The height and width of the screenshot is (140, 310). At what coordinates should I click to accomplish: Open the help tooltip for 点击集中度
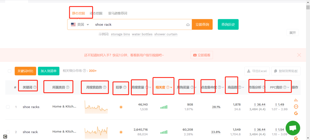(x=220, y=87)
